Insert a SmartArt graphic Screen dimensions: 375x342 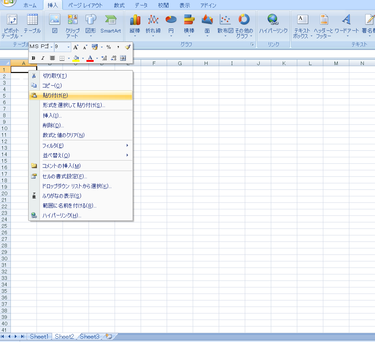pyautogui.click(x=111, y=24)
